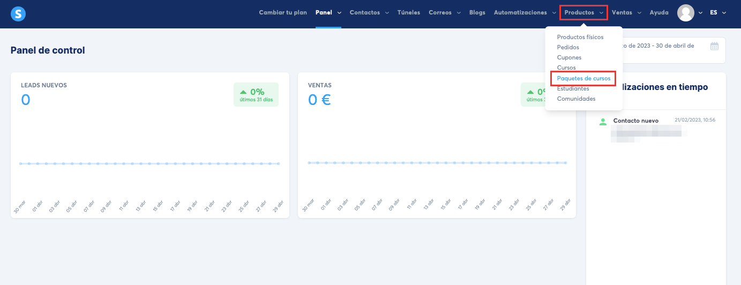The image size is (741, 285).
Task: Click the green contact icon in activity feed
Action: coord(603,122)
